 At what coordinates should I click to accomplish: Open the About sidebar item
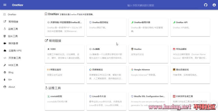coord(12,87)
